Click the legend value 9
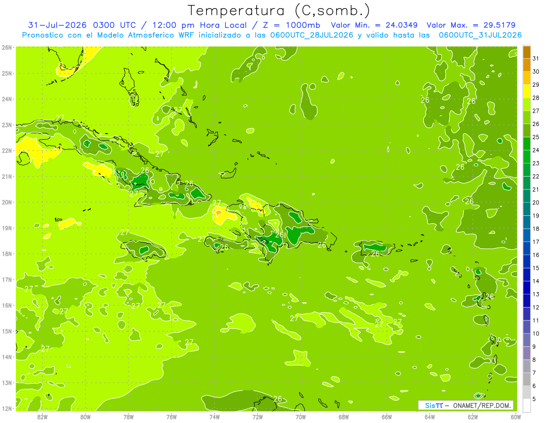 (x=534, y=347)
